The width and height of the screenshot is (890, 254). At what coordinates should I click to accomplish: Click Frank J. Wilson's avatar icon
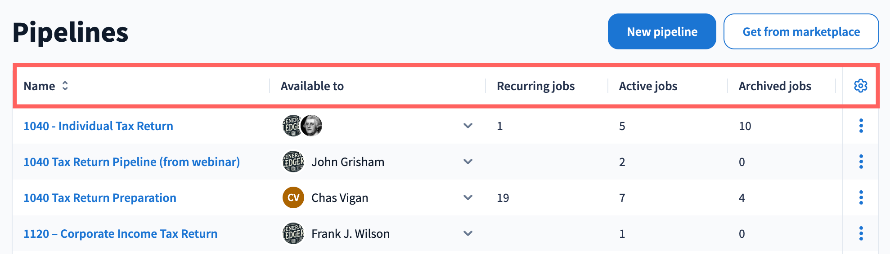293,234
